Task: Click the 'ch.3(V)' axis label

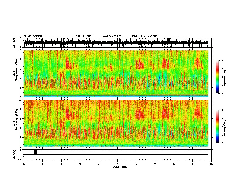Action: coord(14,154)
